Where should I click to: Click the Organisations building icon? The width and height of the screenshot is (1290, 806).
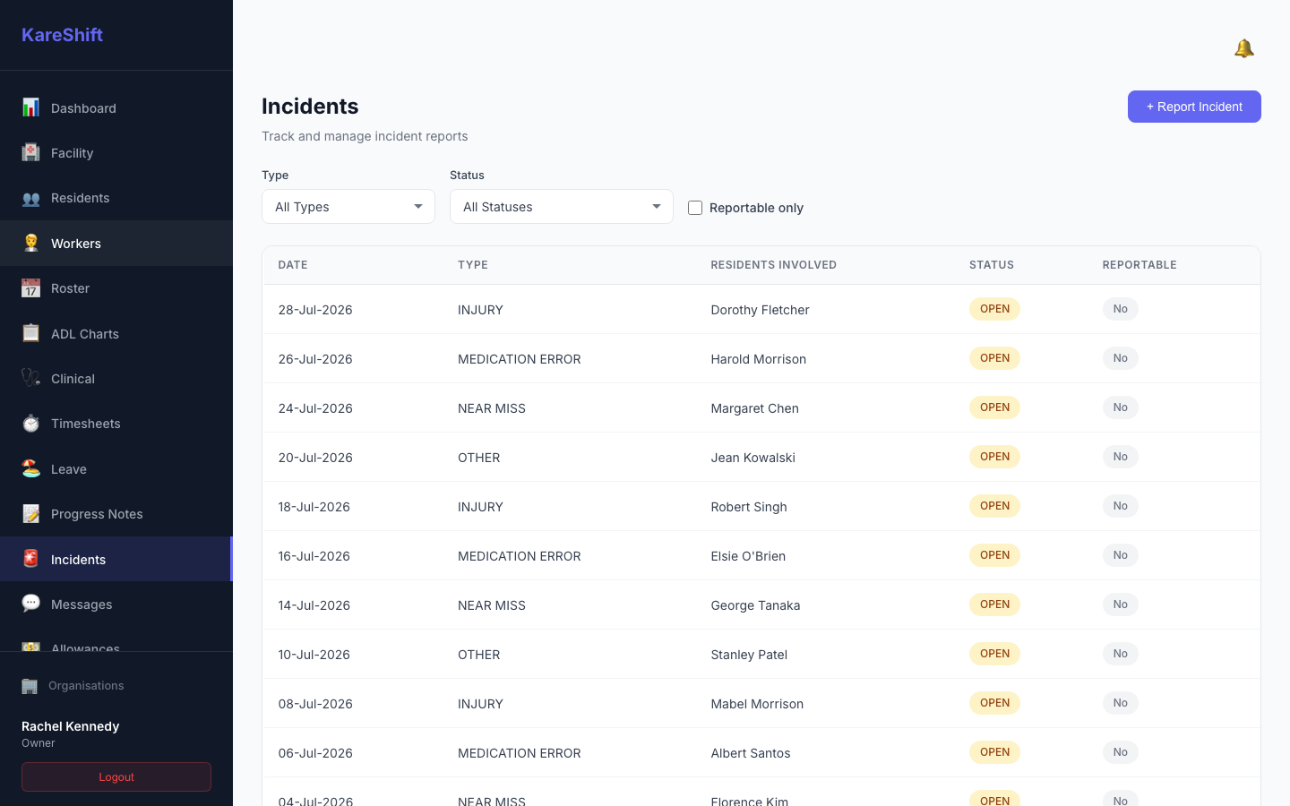point(30,686)
